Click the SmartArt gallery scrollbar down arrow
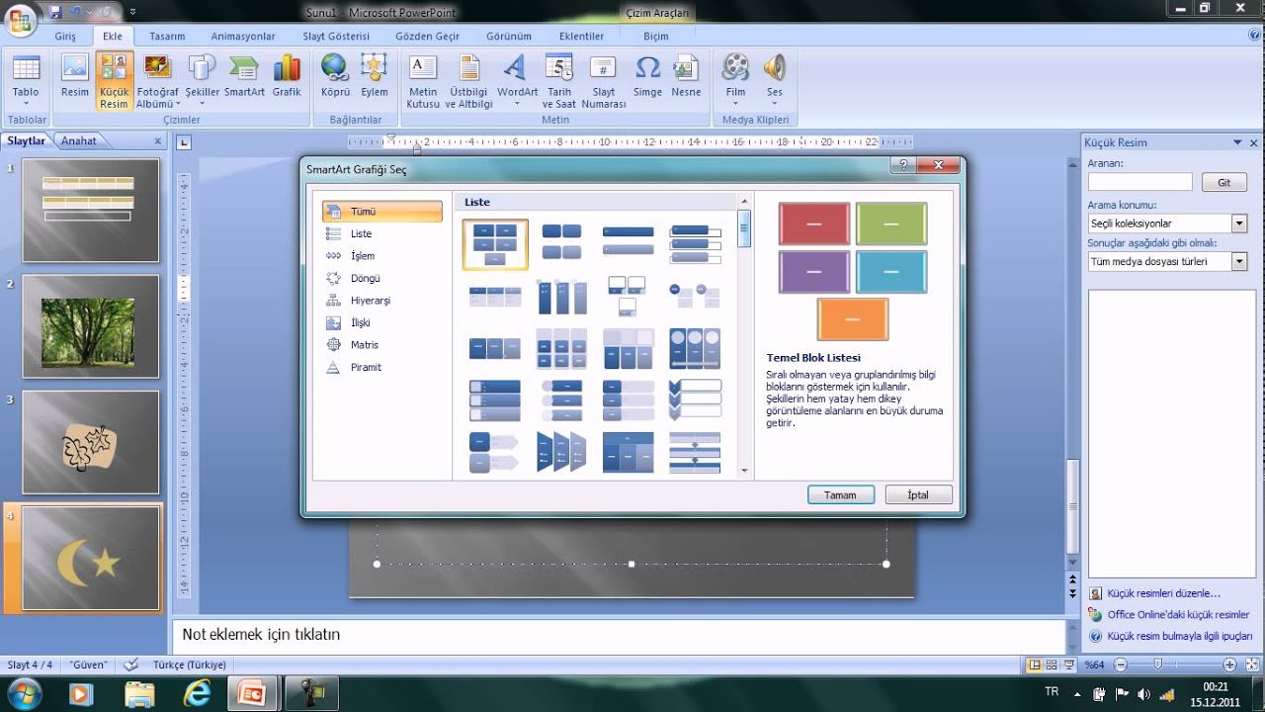This screenshot has width=1265, height=712. pyautogui.click(x=743, y=471)
